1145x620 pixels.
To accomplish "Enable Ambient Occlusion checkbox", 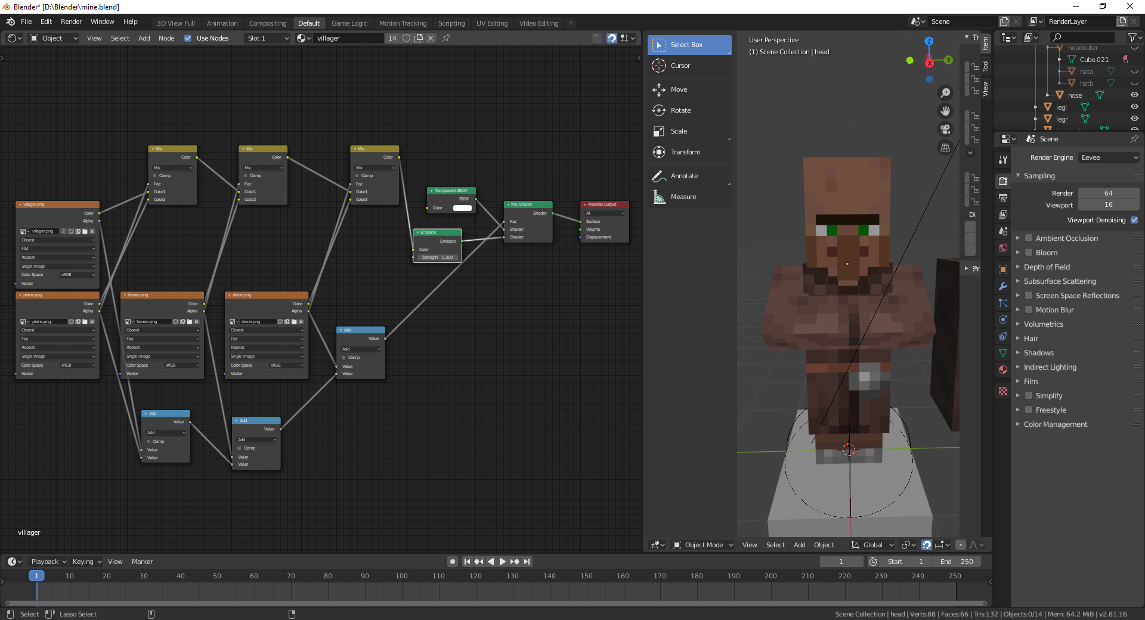I will click(x=1029, y=238).
